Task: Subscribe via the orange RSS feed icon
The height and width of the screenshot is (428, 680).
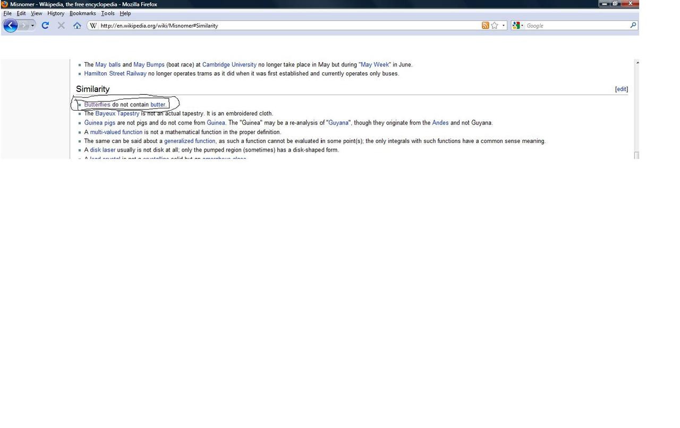Action: [485, 26]
